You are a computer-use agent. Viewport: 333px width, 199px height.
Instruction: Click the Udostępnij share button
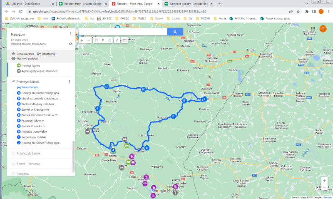(46, 54)
